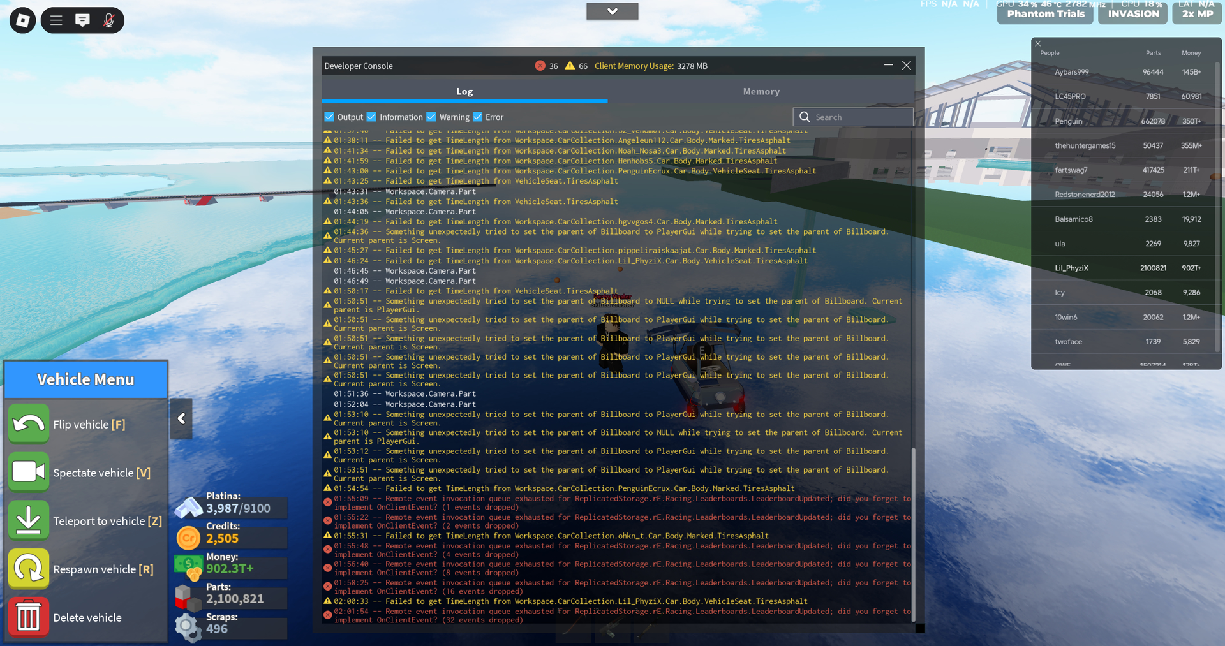Screen dimensions: 1225x646
Task: Click the Teleport to vehicle download icon
Action: tap(29, 520)
